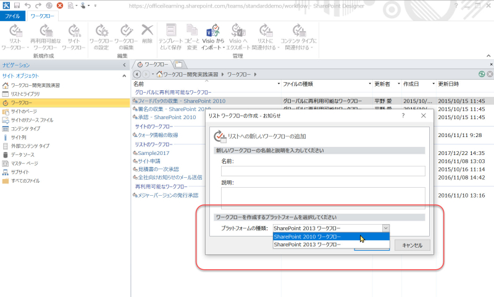Click the Redo icon in quick access toolbar
The image size is (494, 297).
click(38, 6)
